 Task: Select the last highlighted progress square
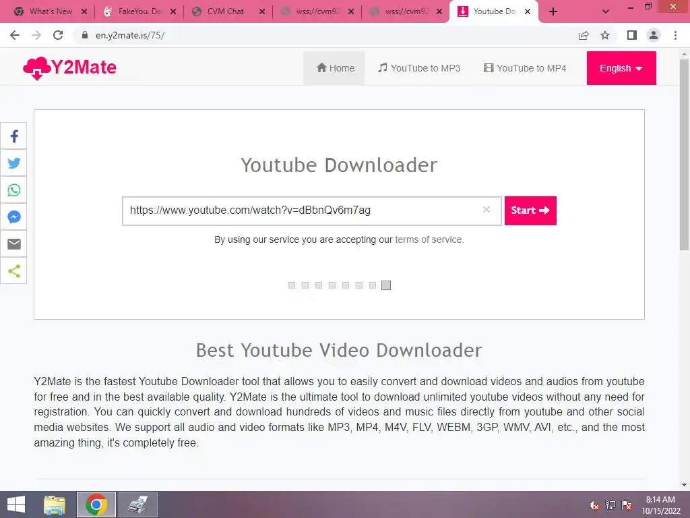coord(386,285)
